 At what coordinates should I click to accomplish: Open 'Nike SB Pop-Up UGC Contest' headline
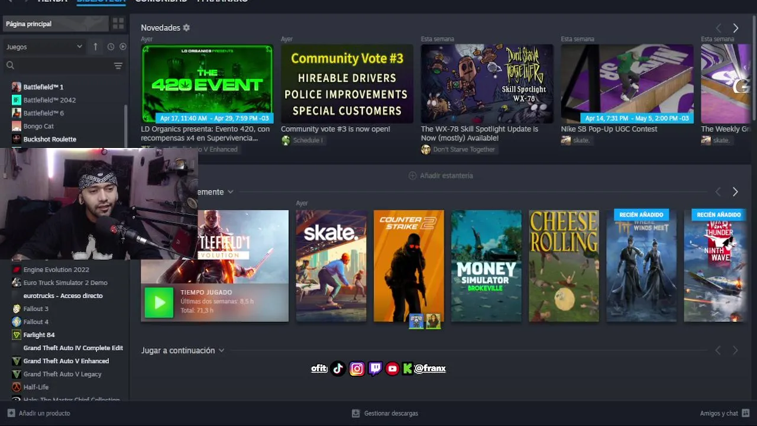click(609, 129)
